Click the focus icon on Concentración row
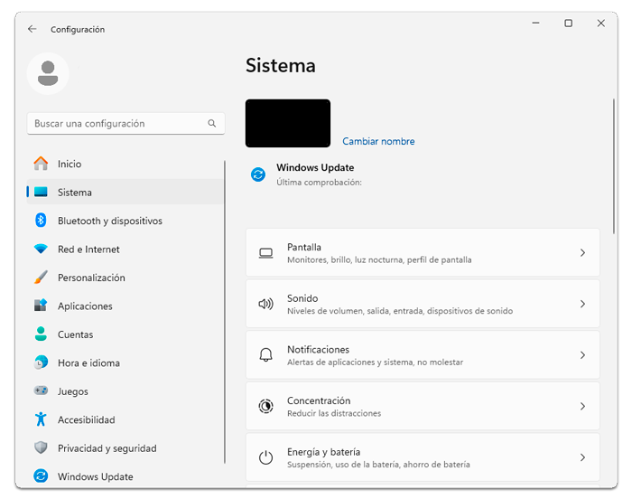 [x=266, y=406]
